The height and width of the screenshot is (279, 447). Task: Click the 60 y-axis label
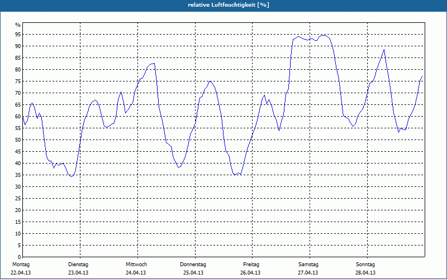(18, 117)
